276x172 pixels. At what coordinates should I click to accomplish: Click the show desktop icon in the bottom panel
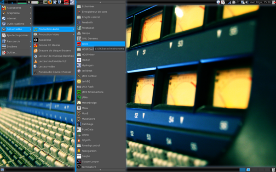2,170
